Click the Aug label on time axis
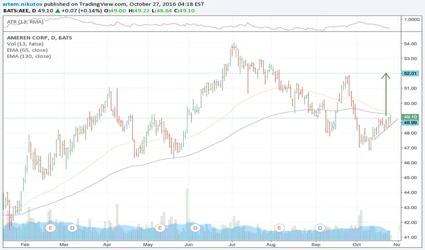Image resolution: width=425 pixels, height=250 pixels. pyautogui.click(x=271, y=245)
